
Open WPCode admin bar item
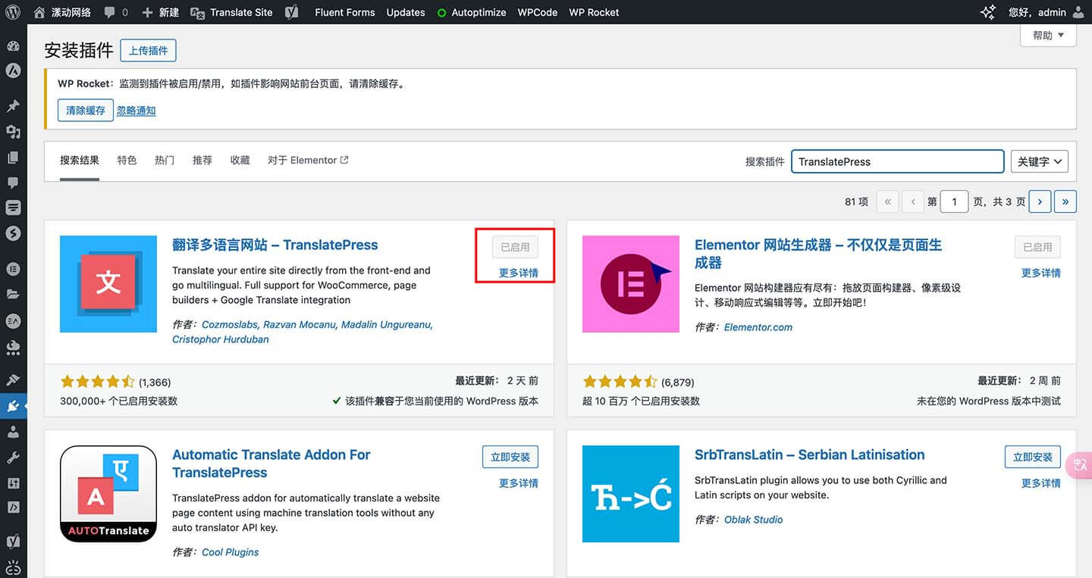click(538, 12)
